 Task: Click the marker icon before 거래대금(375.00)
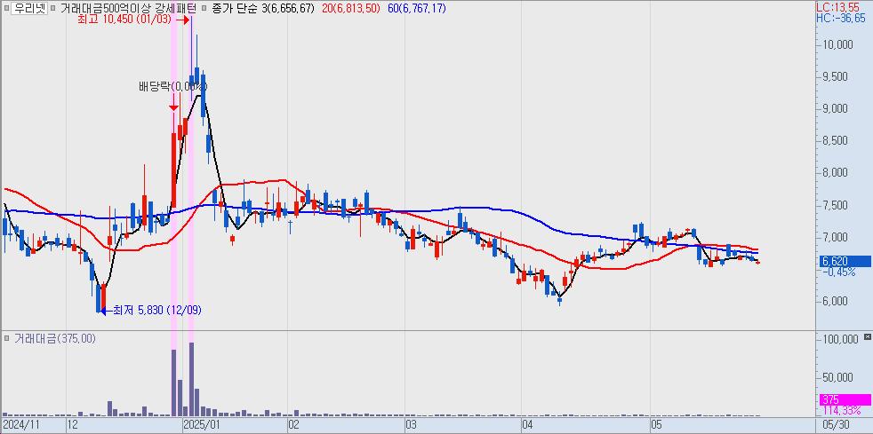[x=6, y=338]
